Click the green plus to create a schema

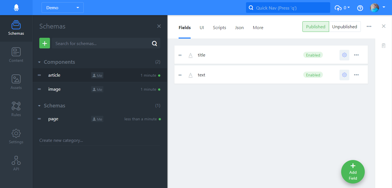tap(44, 43)
